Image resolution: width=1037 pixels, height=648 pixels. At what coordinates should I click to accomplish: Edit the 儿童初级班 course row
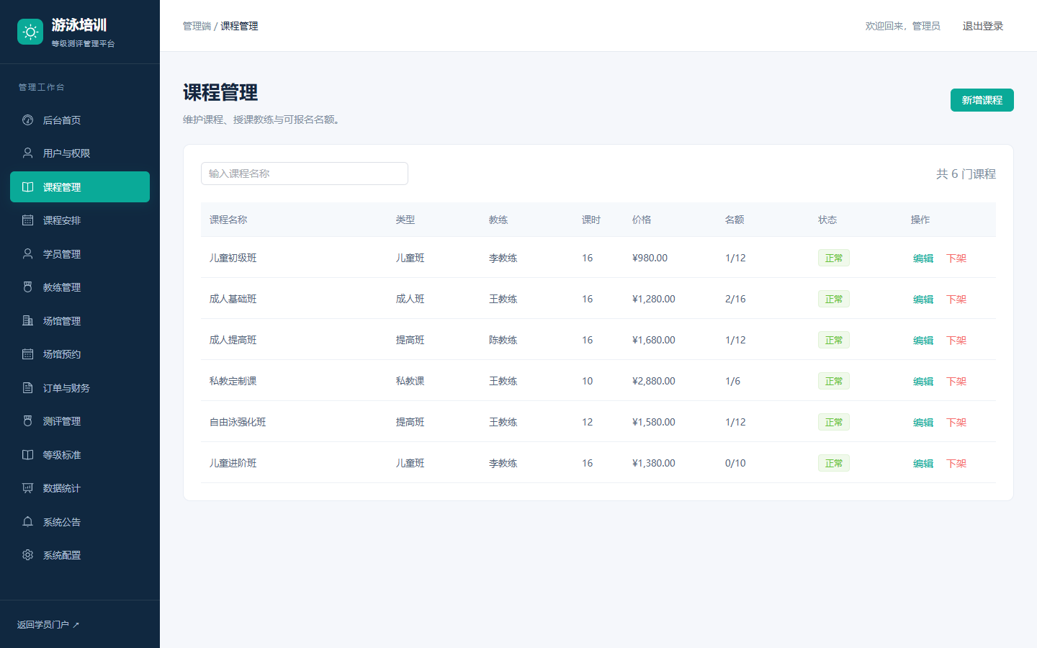pyautogui.click(x=923, y=258)
